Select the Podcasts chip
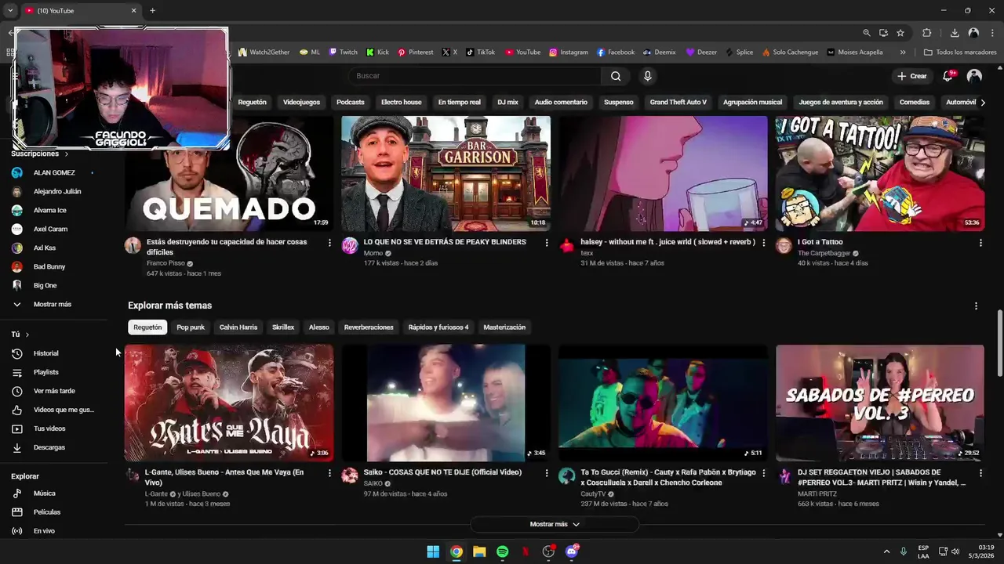The height and width of the screenshot is (564, 1004). [350, 103]
